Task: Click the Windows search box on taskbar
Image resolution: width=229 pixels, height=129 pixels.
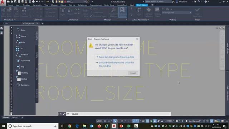Action: click(33, 126)
